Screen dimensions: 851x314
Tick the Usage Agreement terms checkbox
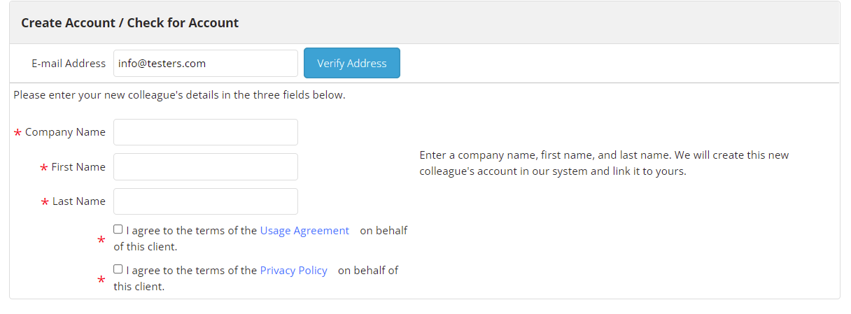click(x=118, y=229)
